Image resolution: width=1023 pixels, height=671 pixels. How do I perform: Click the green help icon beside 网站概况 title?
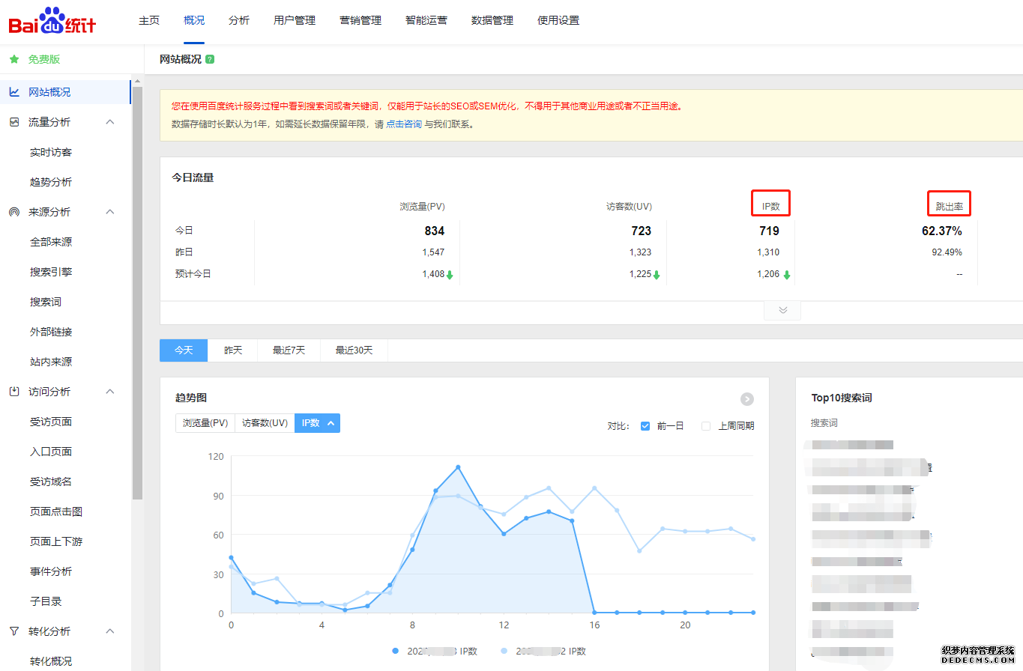pos(210,59)
